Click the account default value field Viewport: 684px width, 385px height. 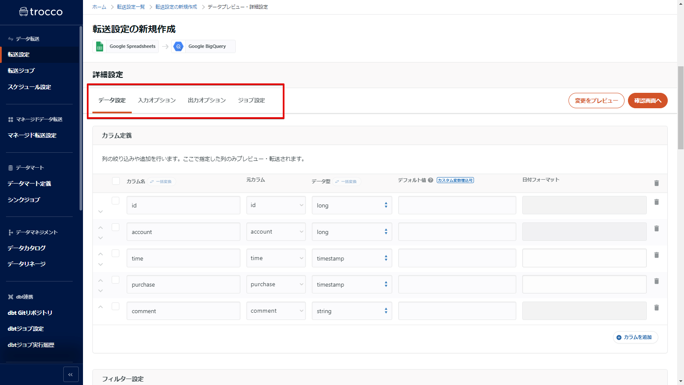457,232
